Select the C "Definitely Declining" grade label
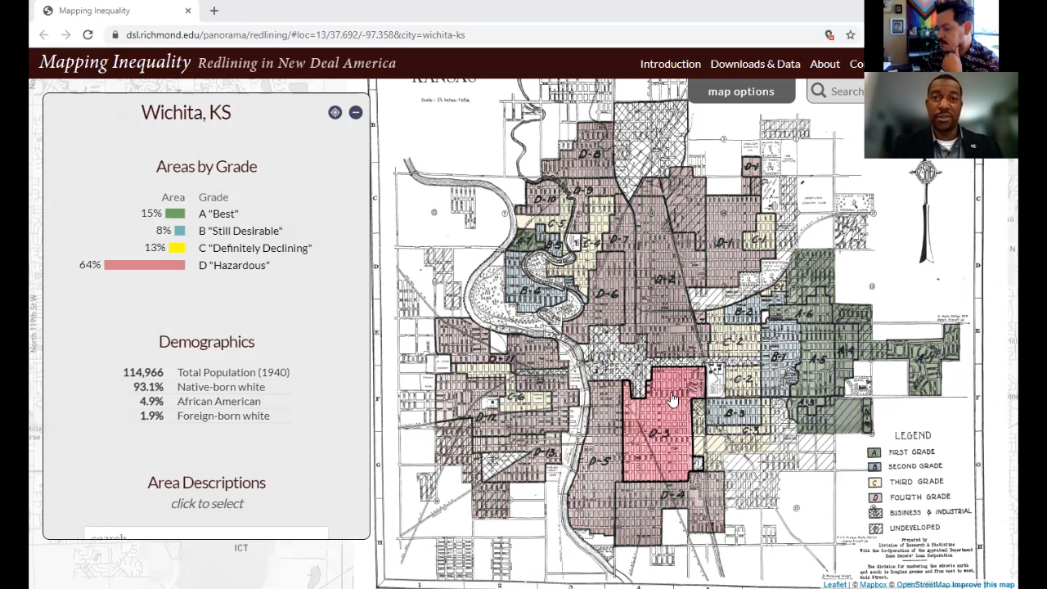The image size is (1047, 589). click(255, 248)
